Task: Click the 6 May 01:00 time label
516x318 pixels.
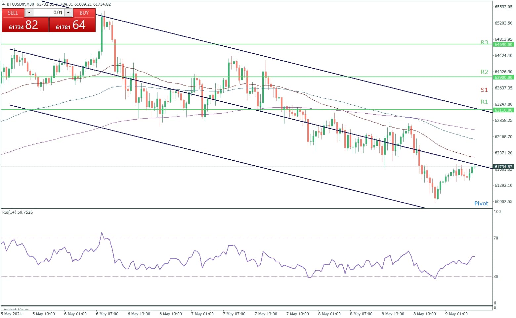Action: [75, 314]
